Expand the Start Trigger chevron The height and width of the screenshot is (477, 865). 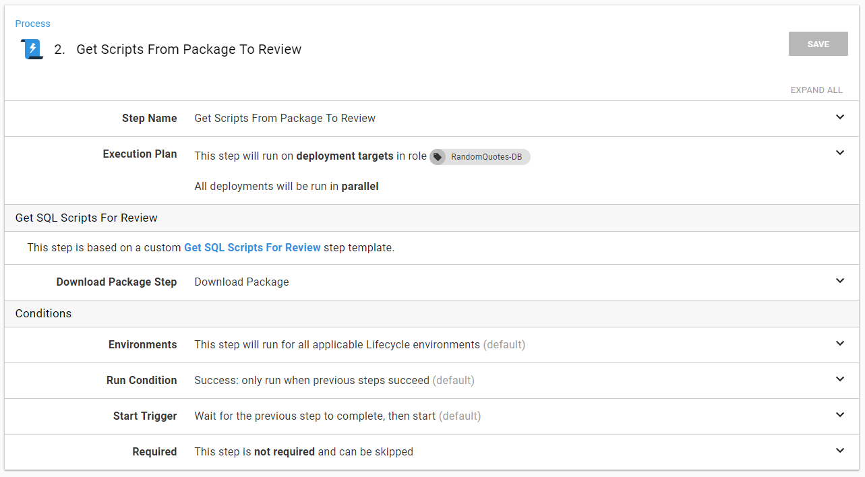click(839, 415)
